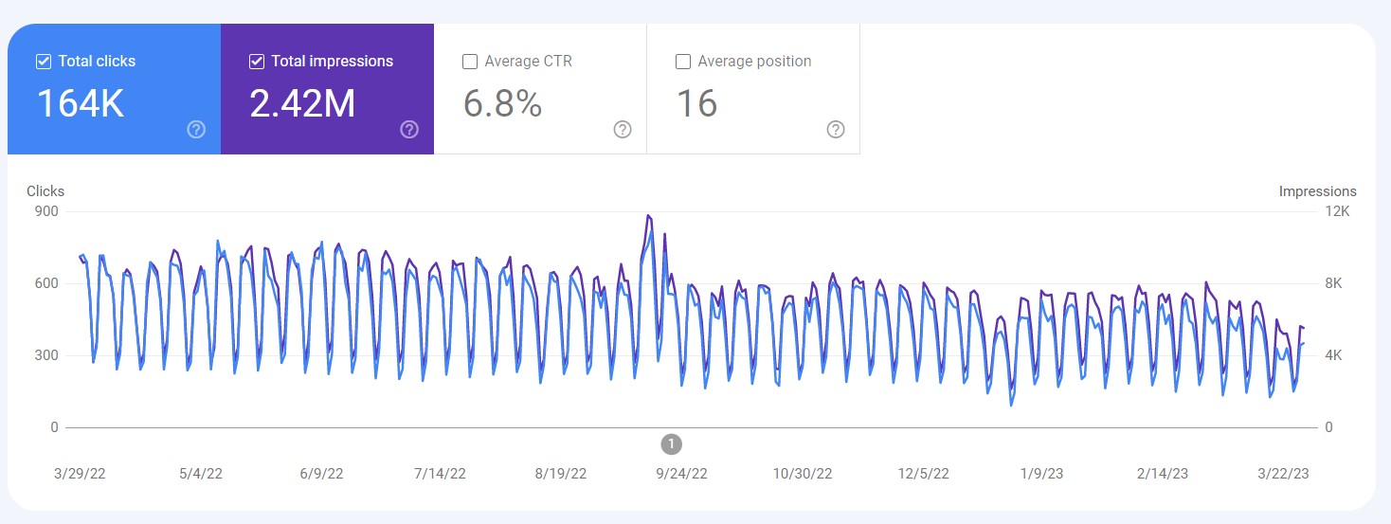Click the 12K impressions axis value
Viewport: 1391px width, 524px height.
coord(1338,211)
